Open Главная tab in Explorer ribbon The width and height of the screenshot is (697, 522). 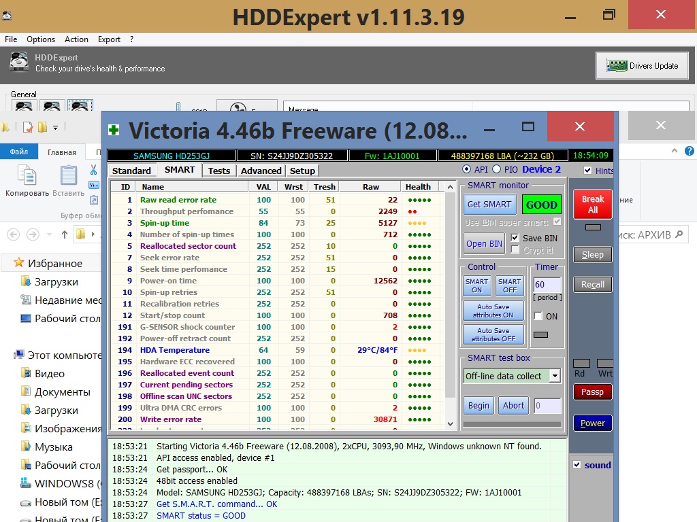[x=62, y=152]
